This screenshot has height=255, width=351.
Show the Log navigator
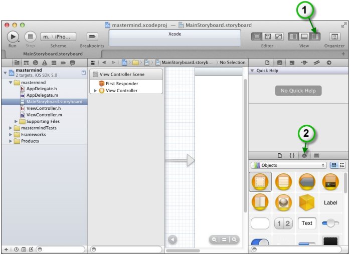point(72,63)
